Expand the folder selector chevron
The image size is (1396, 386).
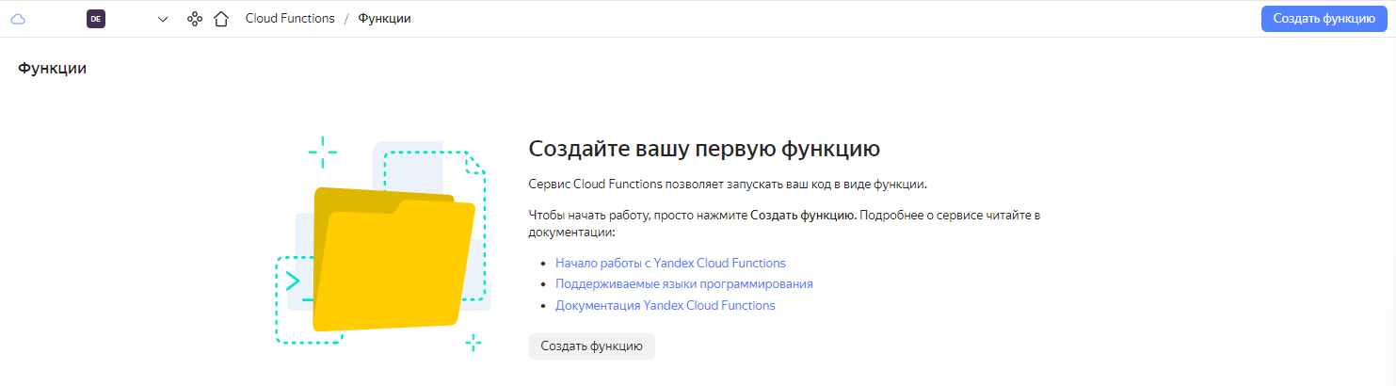point(163,19)
